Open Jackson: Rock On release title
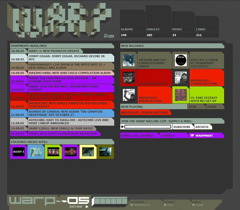The width and height of the screenshot is (240, 210). 155,78
